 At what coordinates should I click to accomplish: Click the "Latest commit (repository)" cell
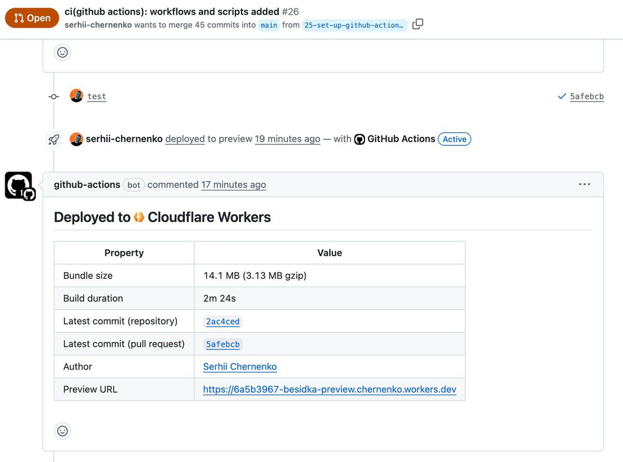click(x=124, y=321)
